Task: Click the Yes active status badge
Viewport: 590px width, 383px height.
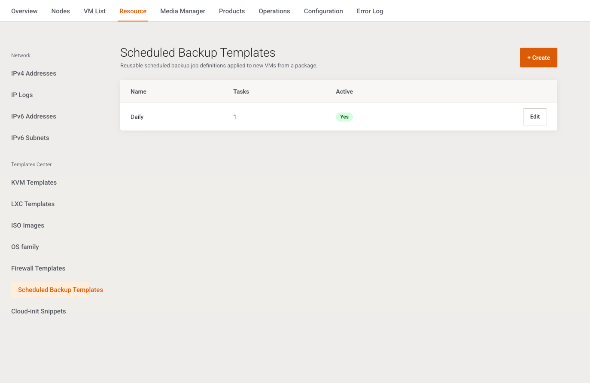Action: point(344,117)
